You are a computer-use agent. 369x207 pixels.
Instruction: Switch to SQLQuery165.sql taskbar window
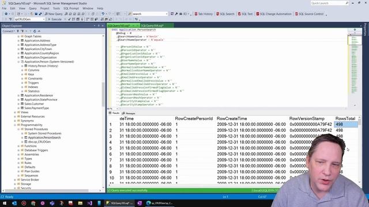(119, 203)
